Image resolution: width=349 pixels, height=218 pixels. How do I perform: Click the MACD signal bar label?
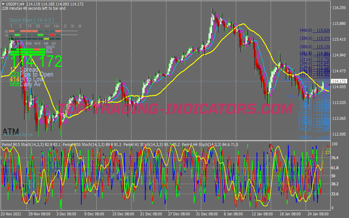pyautogui.click(x=50, y=47)
